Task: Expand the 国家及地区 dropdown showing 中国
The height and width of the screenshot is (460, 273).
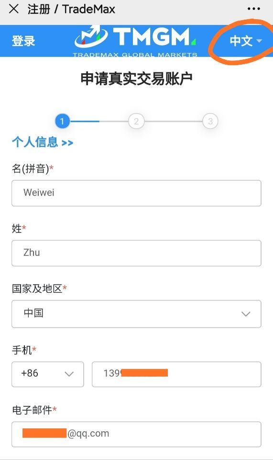Action: point(136,314)
